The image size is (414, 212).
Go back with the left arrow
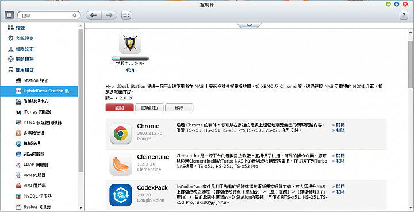click(94, 16)
